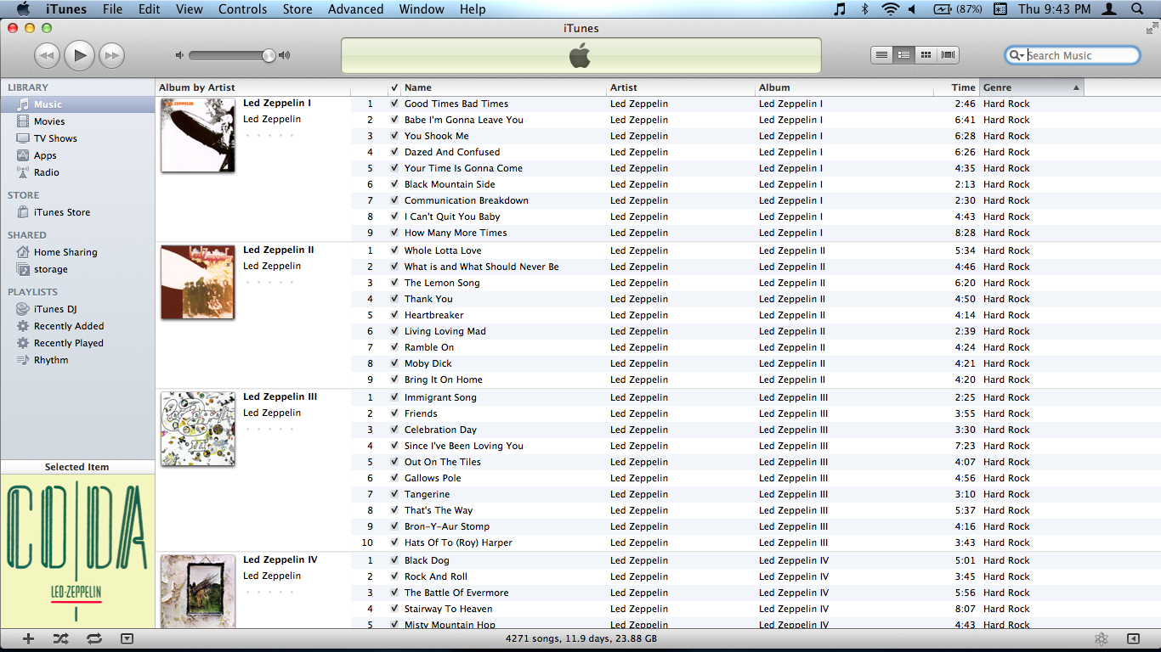Viewport: 1161px width, 652px height.
Task: Open the Edit menu
Action: (150, 9)
